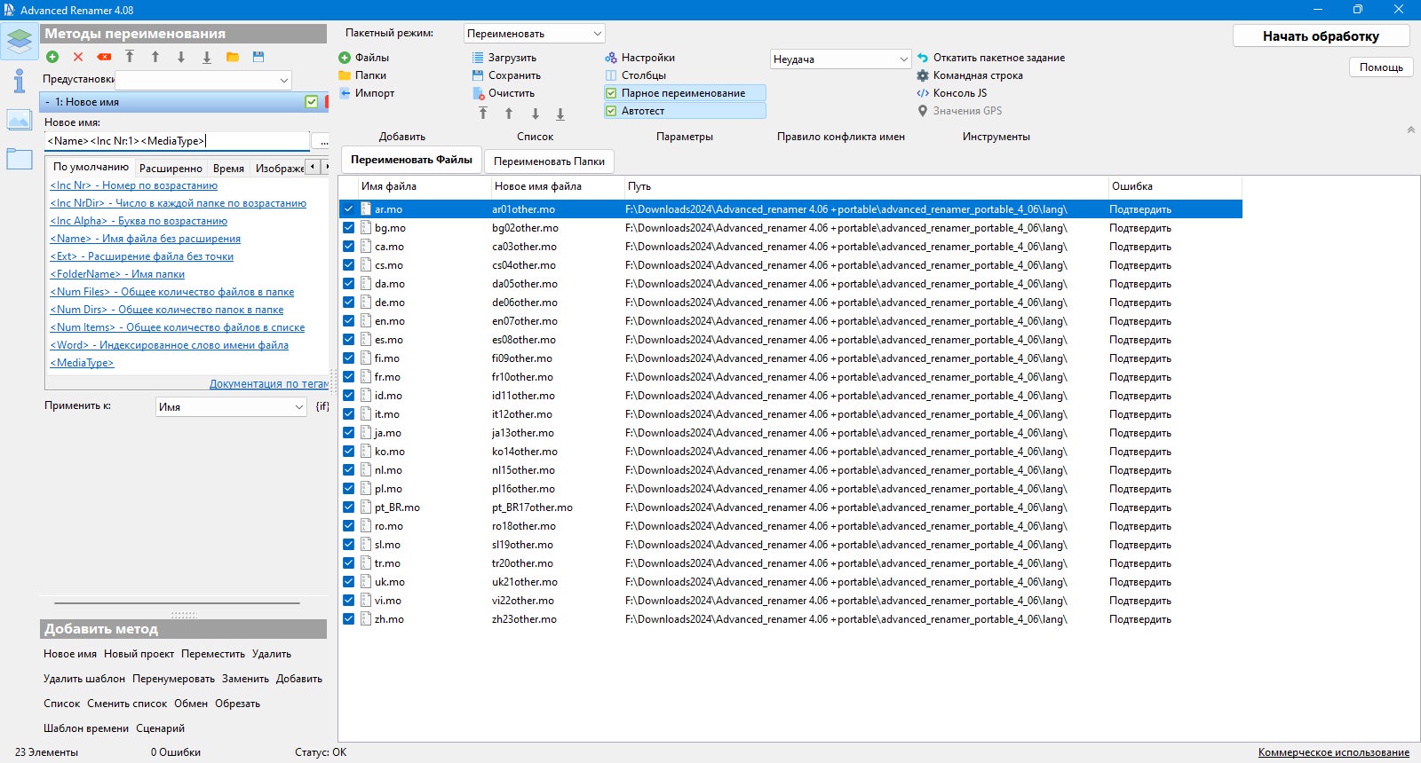
Task: Click the blue floppy save methods icon
Action: click(x=258, y=57)
